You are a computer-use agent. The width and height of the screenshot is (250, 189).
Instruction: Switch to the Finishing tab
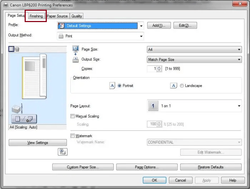coord(36,16)
